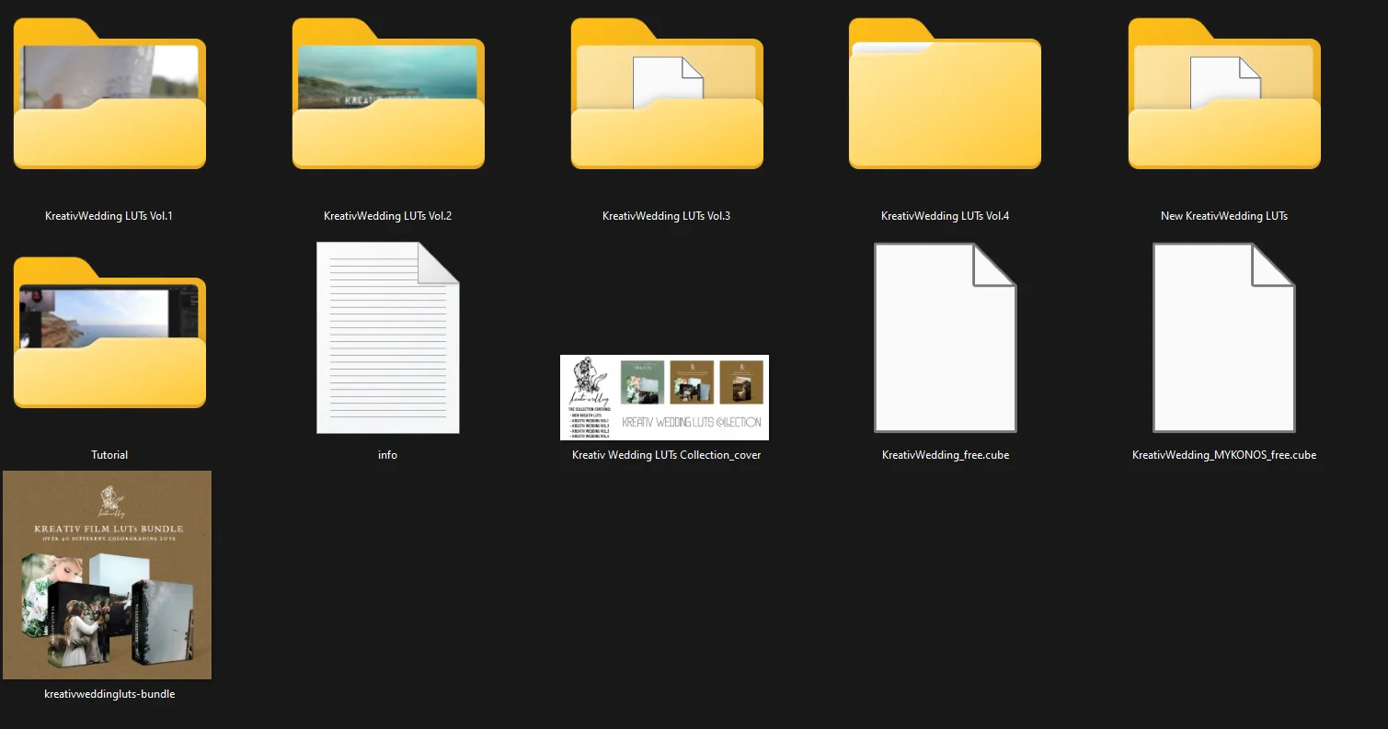Click the "KreativWedding LUTs Vol.4" text label
1388x729 pixels.
(x=945, y=216)
